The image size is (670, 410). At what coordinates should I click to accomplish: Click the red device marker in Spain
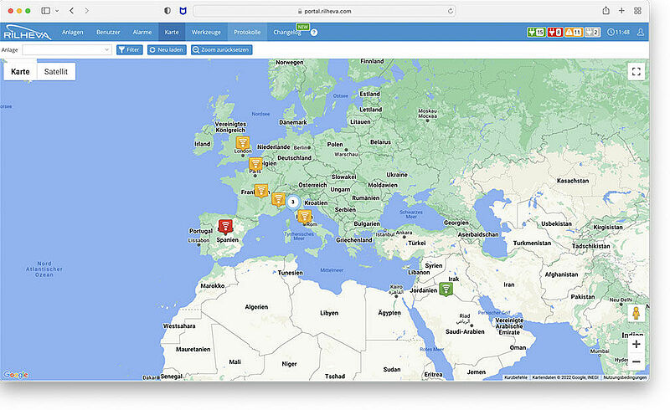point(224,226)
